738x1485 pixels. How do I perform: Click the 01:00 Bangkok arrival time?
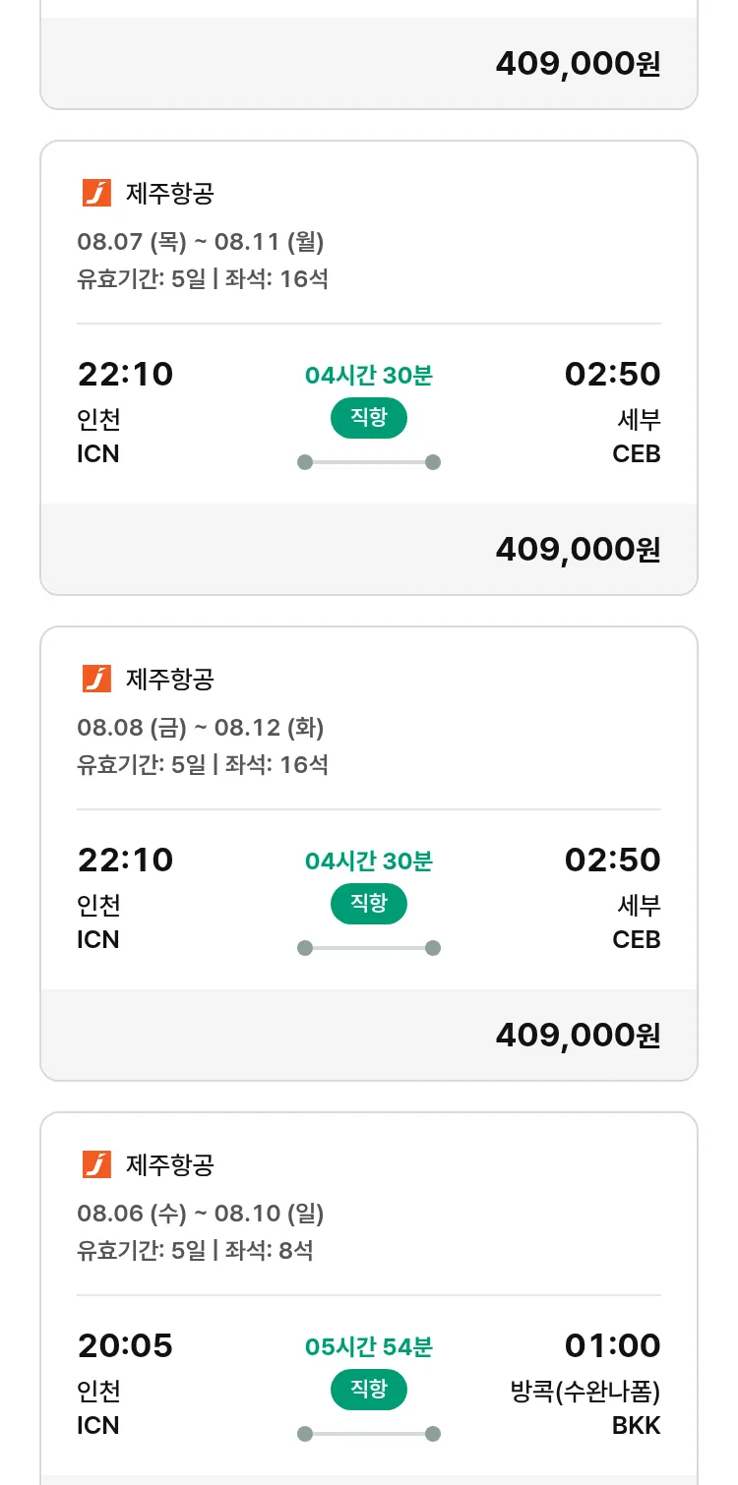612,1345
